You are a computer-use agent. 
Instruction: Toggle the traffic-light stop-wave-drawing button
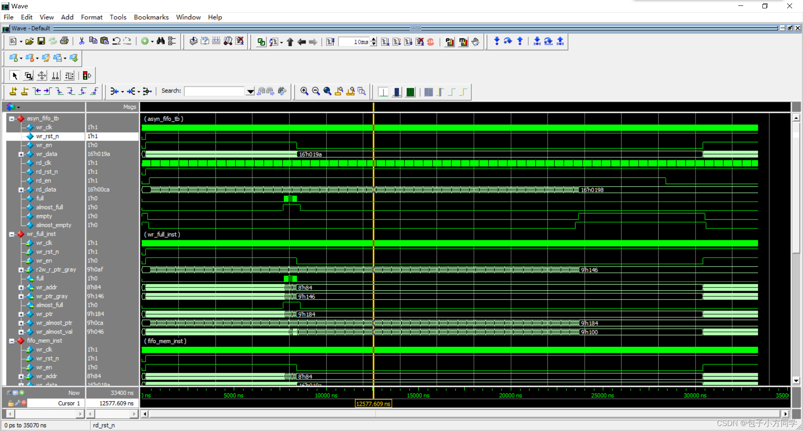click(87, 76)
